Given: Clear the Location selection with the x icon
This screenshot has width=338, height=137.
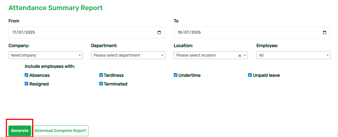Looking at the screenshot, I should pos(240,55).
